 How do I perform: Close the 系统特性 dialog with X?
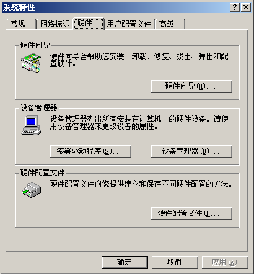[x=246, y=7]
